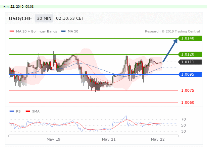Click the MA 20 + Bollinger Bands red legend swatch

[x=12, y=31]
